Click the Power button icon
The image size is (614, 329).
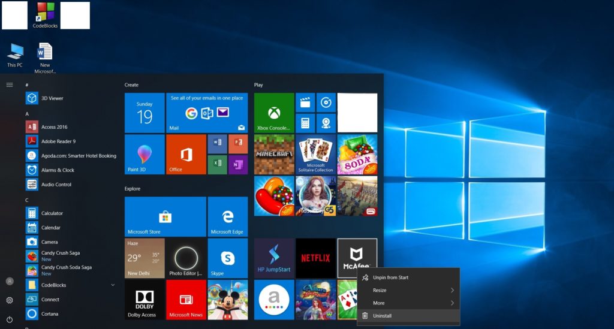click(x=10, y=319)
